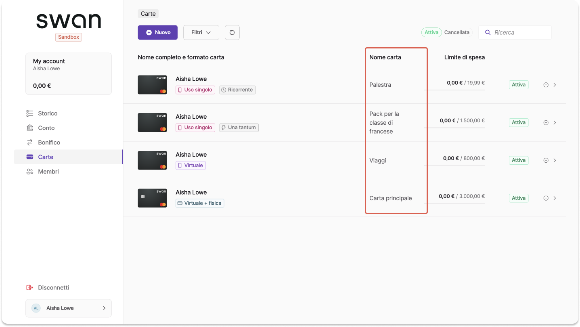Click the Virtuale + fisica tag
The image size is (580, 327).
point(200,203)
